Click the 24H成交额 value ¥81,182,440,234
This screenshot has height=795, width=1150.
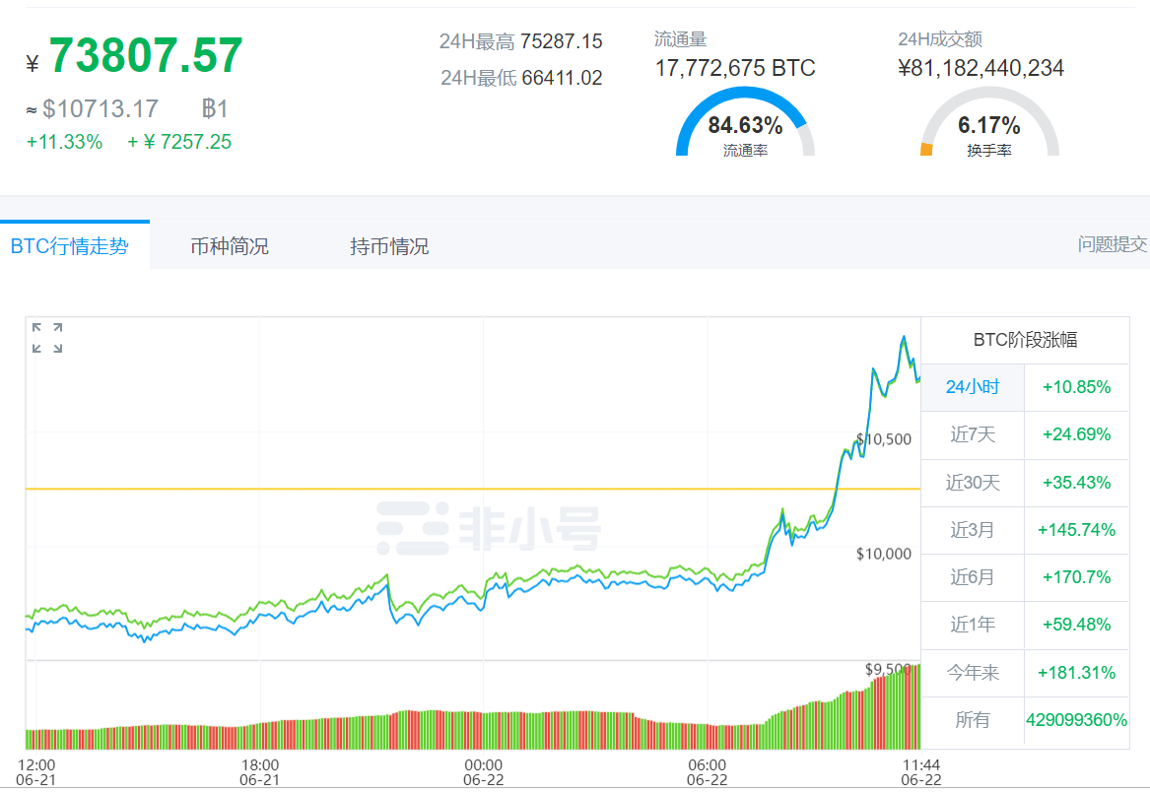[x=981, y=68]
